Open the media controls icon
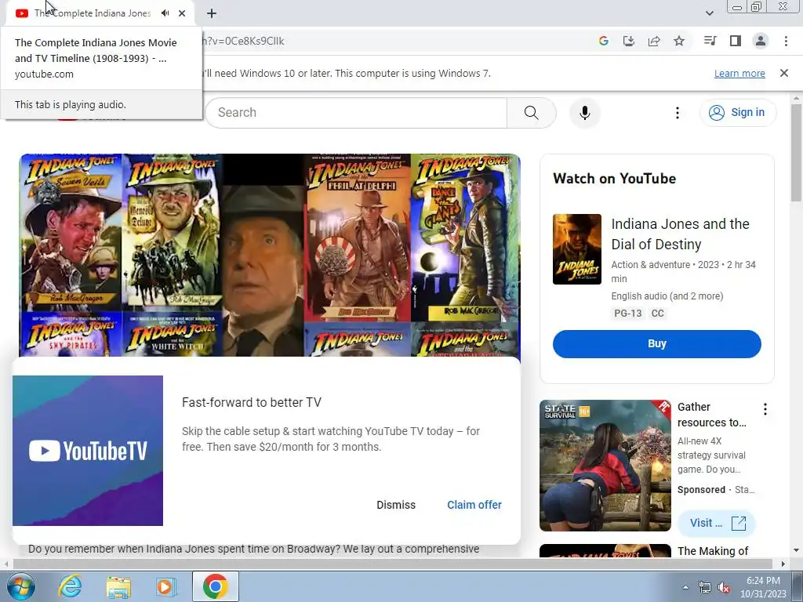The image size is (803, 602). 710,41
